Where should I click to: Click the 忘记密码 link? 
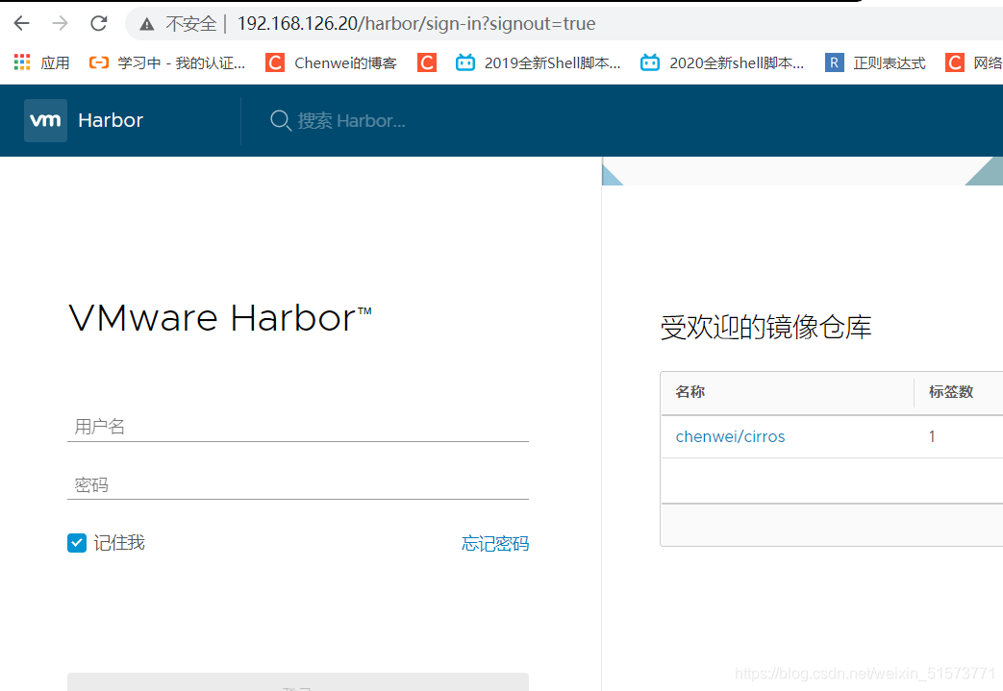[x=495, y=543]
